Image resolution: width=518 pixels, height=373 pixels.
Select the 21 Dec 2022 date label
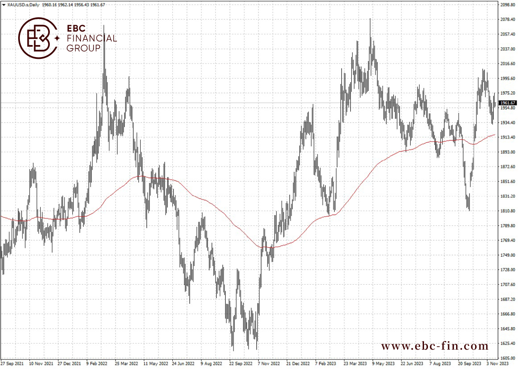[298, 364]
